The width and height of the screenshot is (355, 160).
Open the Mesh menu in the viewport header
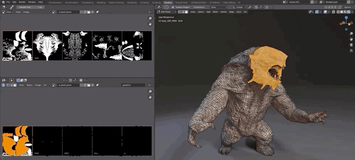[215, 12]
